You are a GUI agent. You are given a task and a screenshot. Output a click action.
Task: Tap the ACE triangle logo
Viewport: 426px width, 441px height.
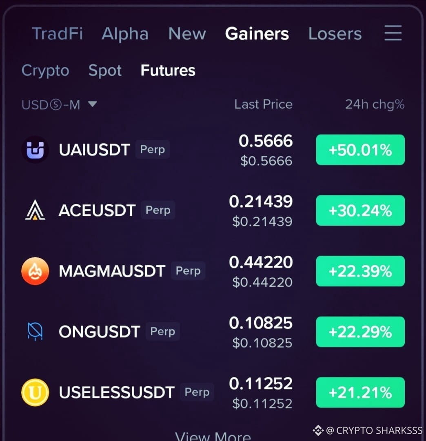coord(35,210)
